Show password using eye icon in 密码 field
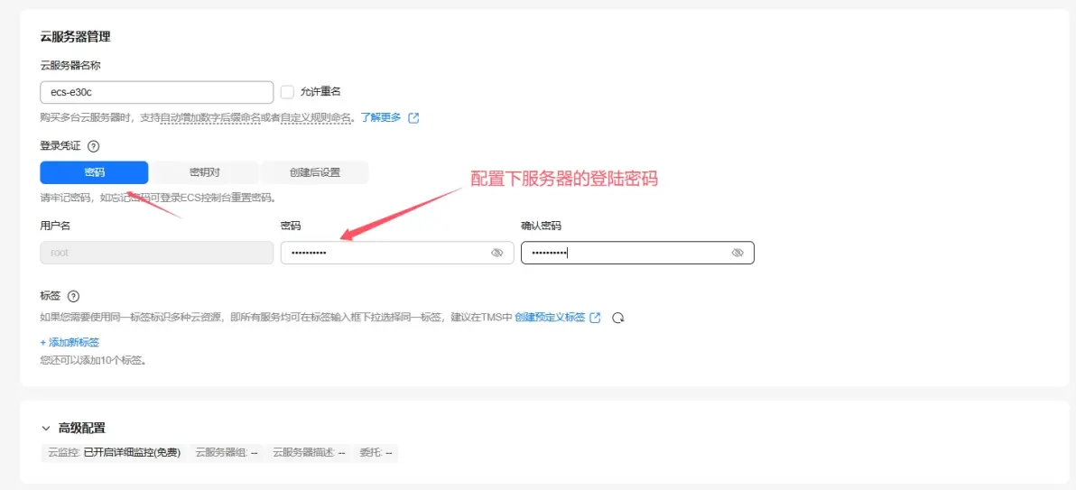The image size is (1076, 490). (496, 253)
